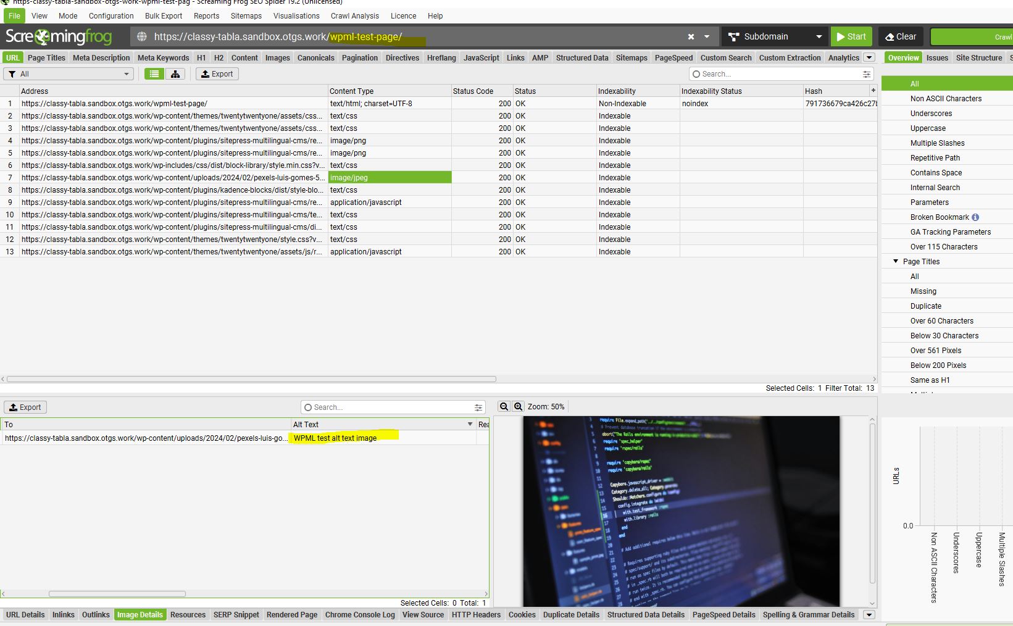1013x626 pixels.
Task: Open the Inlinks bottom tab
Action: click(x=63, y=615)
